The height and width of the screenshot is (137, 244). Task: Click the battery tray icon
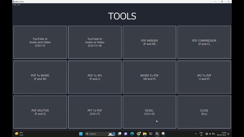(x=213, y=134)
